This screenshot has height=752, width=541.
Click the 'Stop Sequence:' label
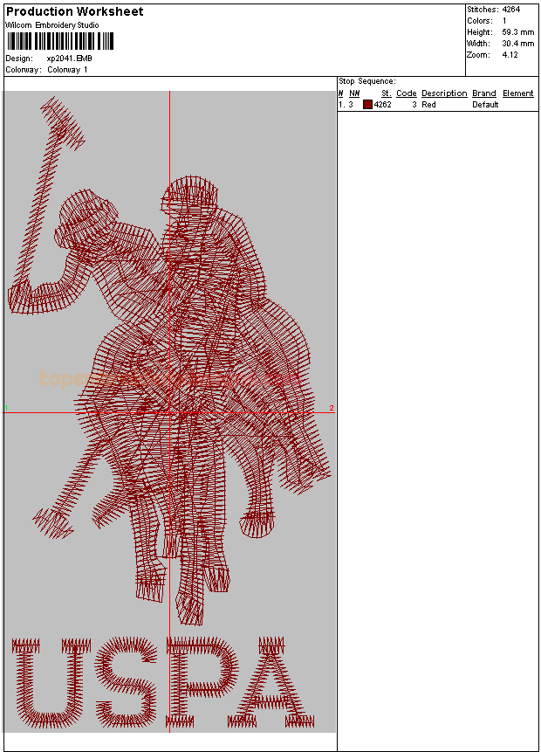pyautogui.click(x=367, y=81)
